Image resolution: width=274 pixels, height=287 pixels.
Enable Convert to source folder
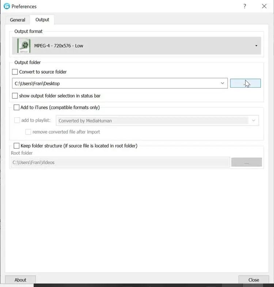tap(15, 72)
